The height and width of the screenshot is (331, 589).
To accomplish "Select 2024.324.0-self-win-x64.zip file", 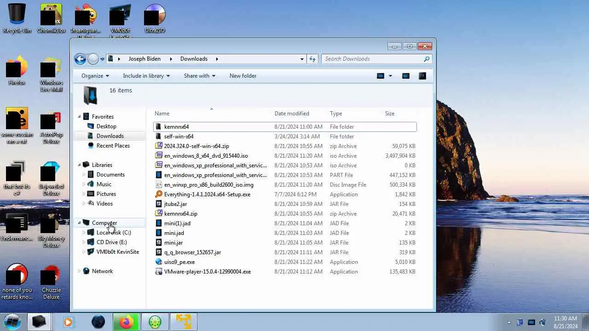I will point(196,146).
